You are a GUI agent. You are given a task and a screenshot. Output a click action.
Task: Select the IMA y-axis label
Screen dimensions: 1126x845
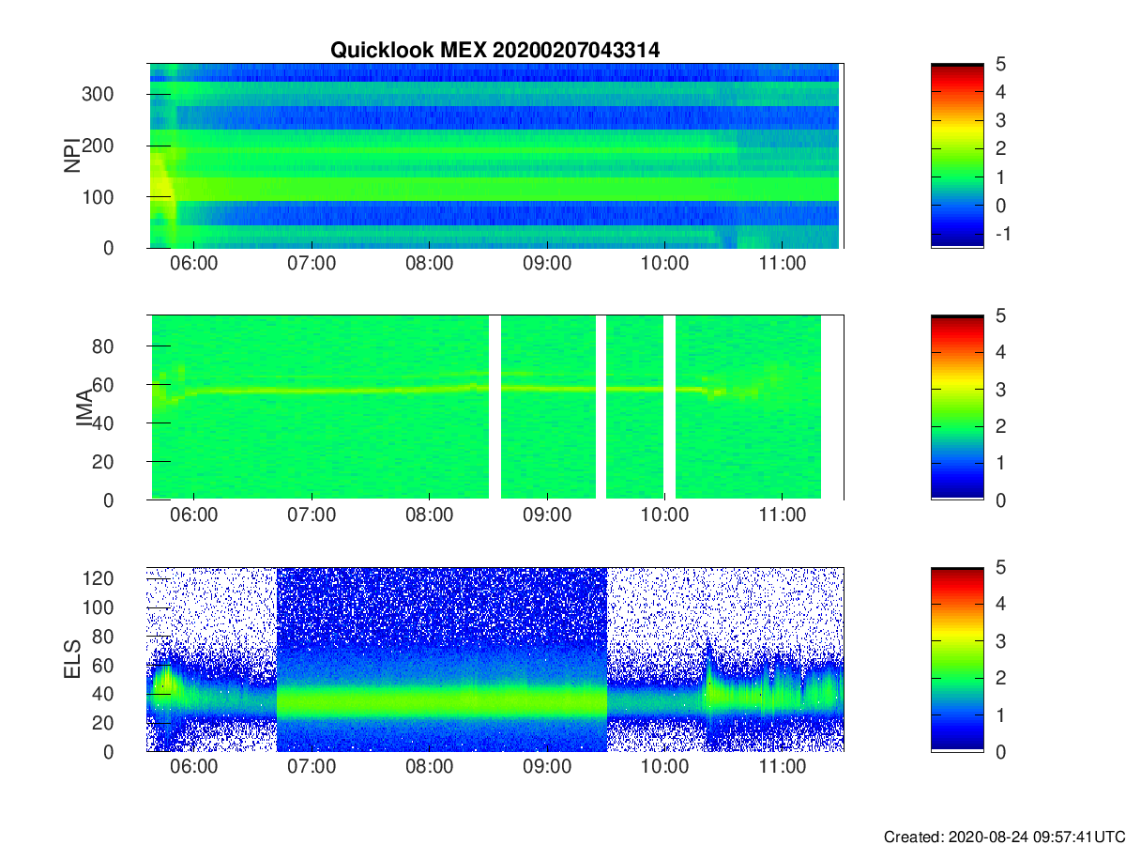(x=84, y=407)
